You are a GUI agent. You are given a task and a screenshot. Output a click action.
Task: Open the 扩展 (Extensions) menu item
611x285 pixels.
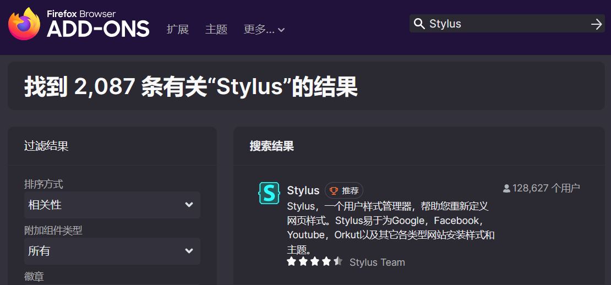pyautogui.click(x=178, y=29)
